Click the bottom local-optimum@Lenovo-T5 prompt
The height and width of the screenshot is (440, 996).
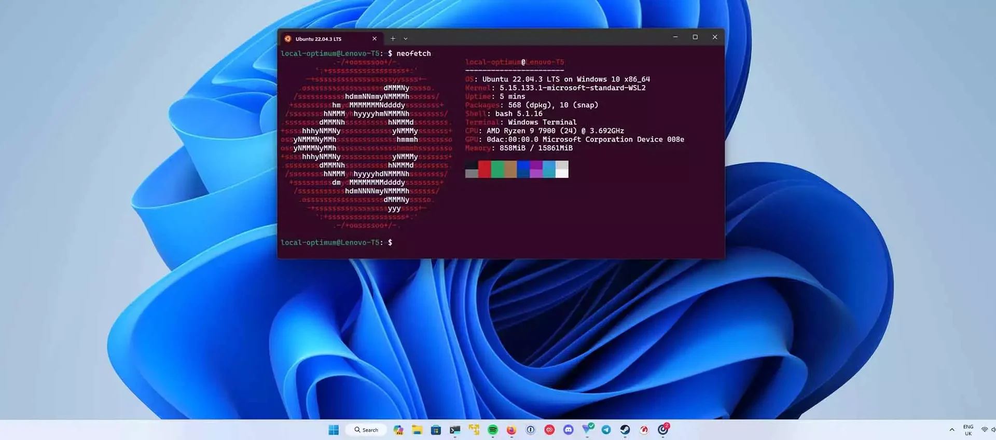[x=336, y=242]
